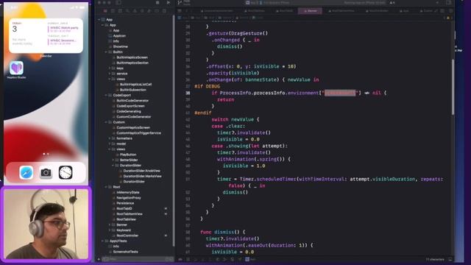The image size is (471, 265).
Task: Open the scheme selector in the toolbar
Action: point(268,3)
